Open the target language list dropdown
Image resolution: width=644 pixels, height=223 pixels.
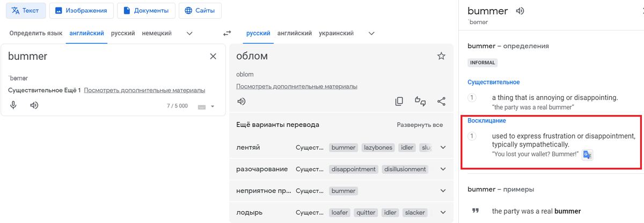[371, 33]
